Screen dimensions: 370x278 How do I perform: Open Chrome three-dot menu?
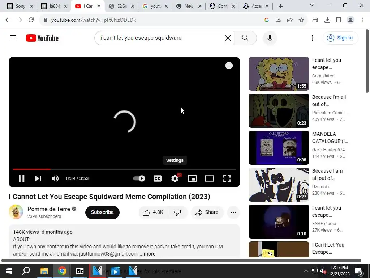pyautogui.click(x=362, y=20)
